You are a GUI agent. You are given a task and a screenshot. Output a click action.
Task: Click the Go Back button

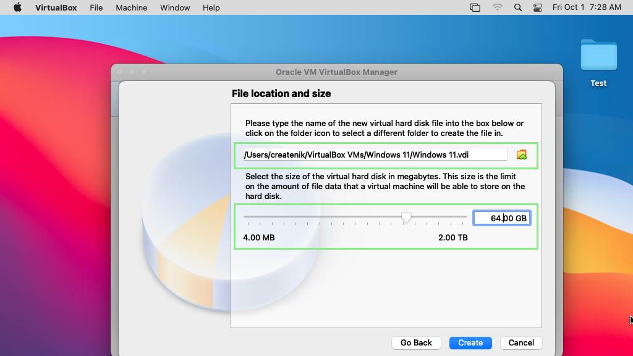tap(416, 342)
